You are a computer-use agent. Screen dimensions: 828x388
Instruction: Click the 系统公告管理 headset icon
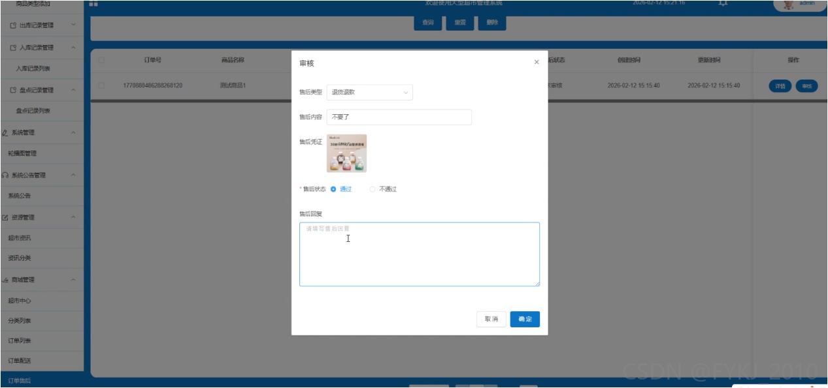click(5, 175)
